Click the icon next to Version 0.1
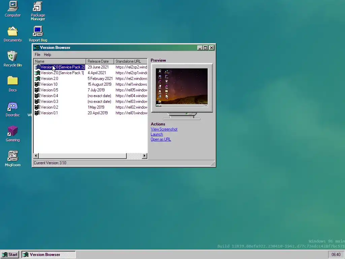 (37, 113)
